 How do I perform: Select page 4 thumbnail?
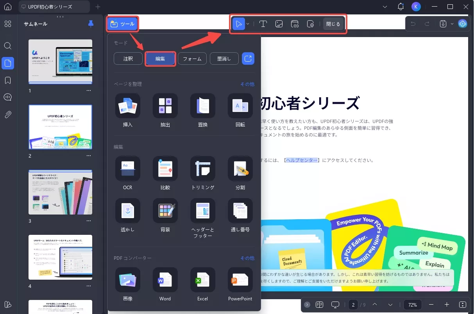[61, 257]
